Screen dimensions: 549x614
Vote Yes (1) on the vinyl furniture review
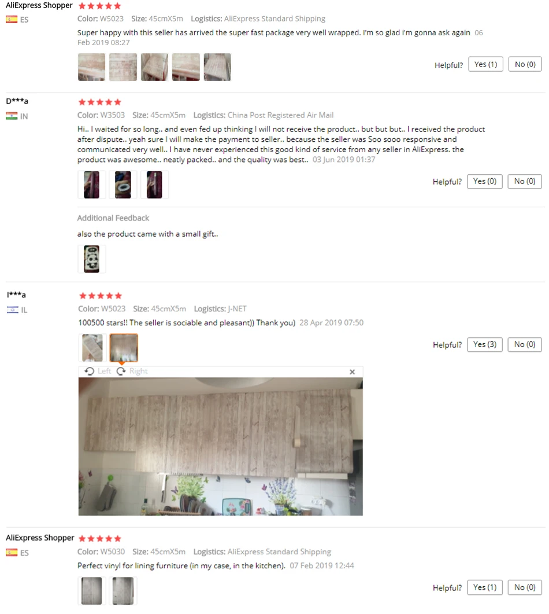pyautogui.click(x=484, y=587)
